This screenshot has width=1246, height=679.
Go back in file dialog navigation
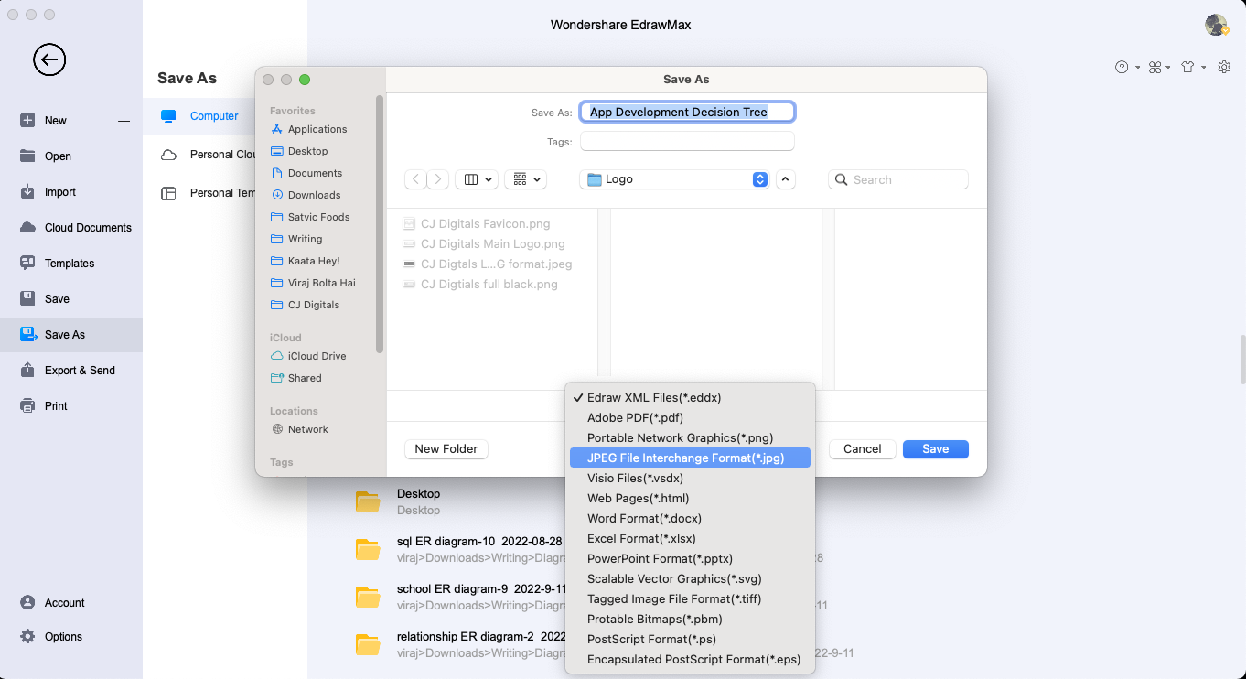click(415, 179)
